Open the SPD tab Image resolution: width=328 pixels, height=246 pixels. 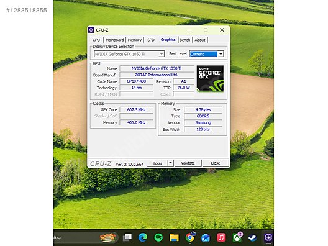click(x=151, y=40)
